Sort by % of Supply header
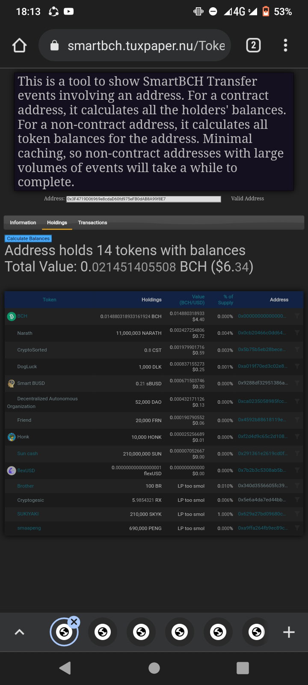This screenshot has width=308, height=685. (x=225, y=300)
